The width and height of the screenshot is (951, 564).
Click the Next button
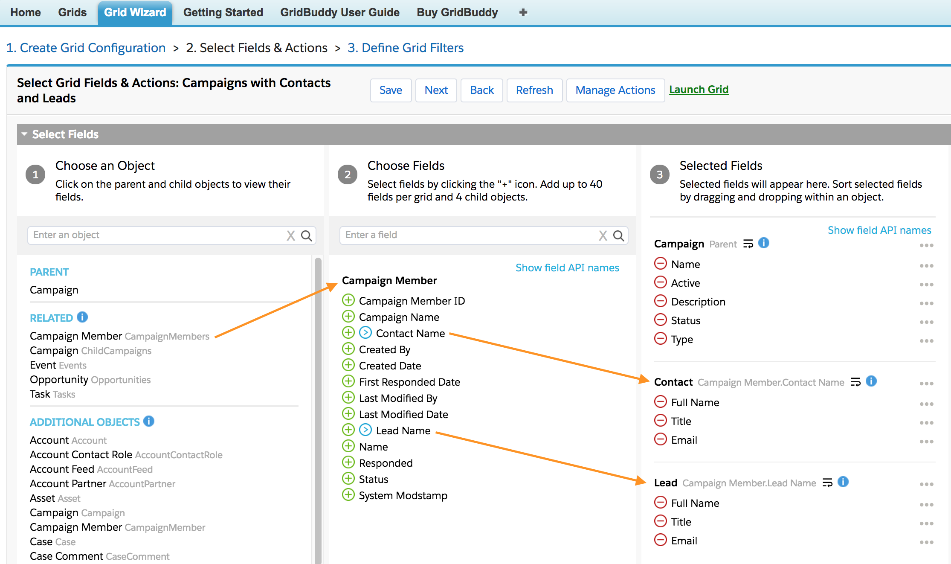436,90
